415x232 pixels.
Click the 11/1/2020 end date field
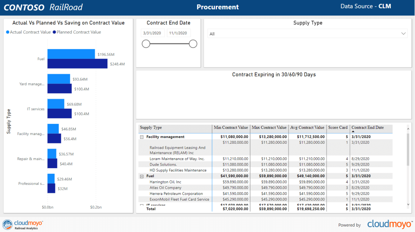click(178, 33)
